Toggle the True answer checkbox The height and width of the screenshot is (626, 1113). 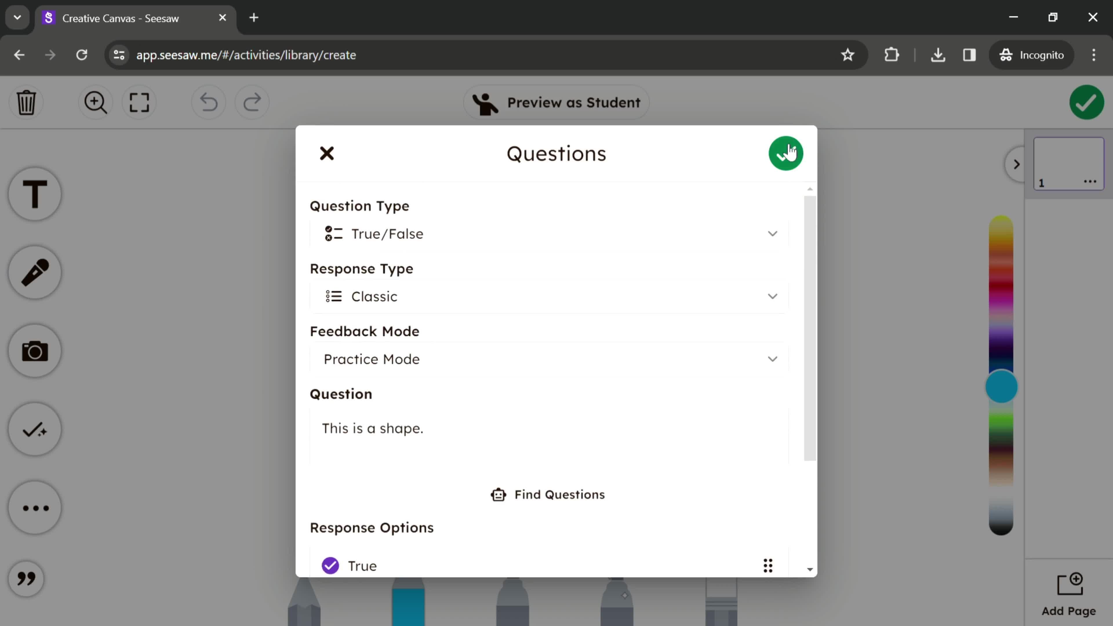(x=330, y=566)
